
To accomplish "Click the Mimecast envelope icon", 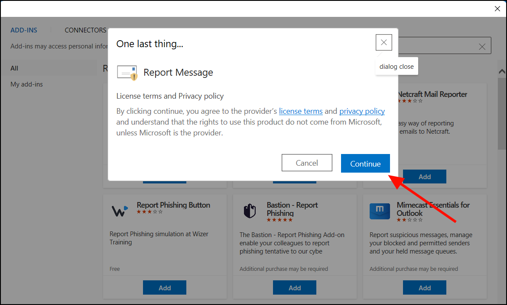I will pos(380,211).
